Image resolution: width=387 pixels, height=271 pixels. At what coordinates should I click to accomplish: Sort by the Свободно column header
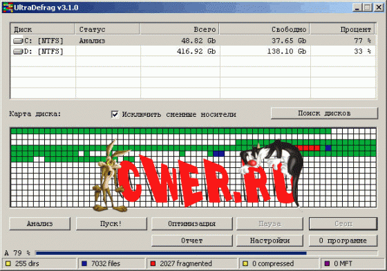click(x=265, y=29)
